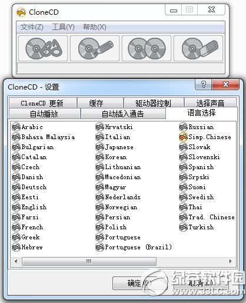Select Lithuanian language text
This screenshot has height=303, width=246.
click(x=123, y=167)
